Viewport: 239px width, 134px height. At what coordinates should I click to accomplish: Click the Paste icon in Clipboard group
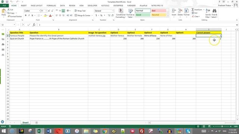pos(4,11)
